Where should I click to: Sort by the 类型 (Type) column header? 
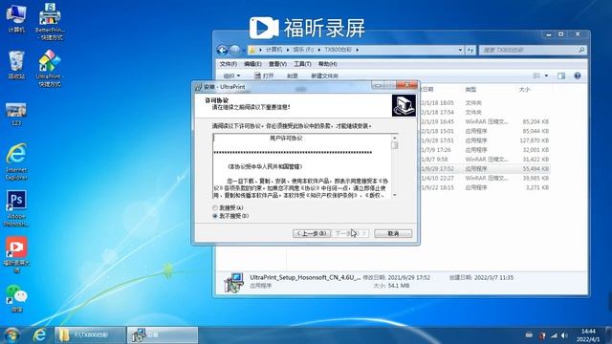click(x=470, y=89)
